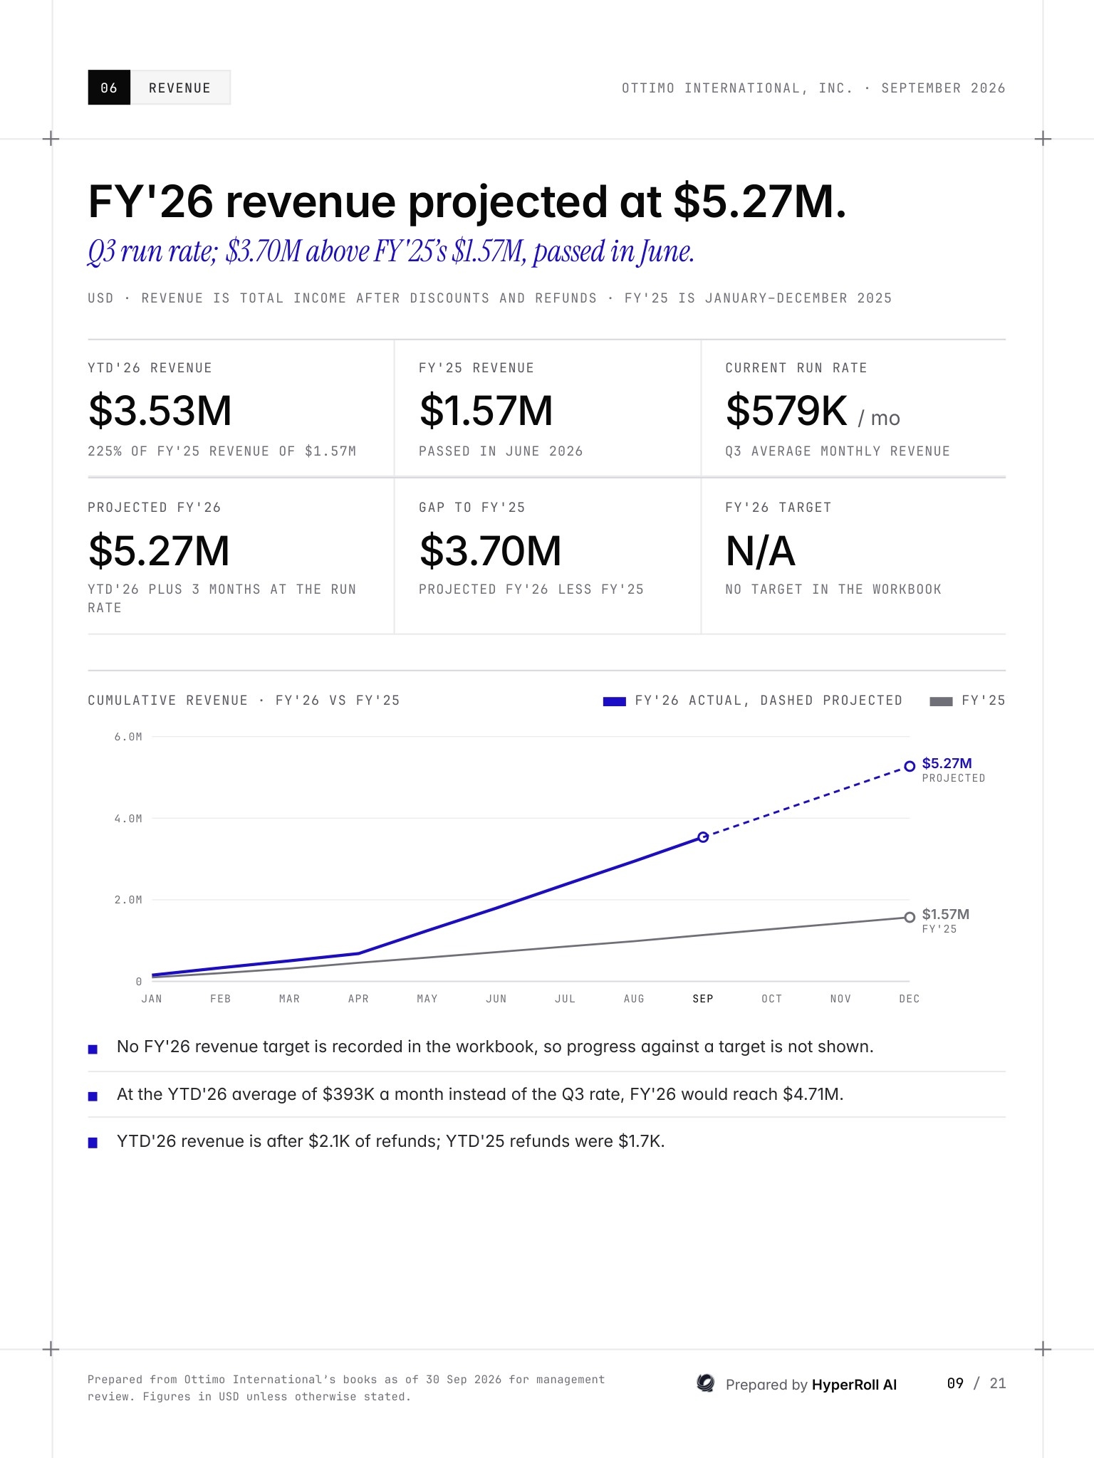Image resolution: width=1094 pixels, height=1458 pixels.
Task: Click the 6.0M y-axis label
Action: coord(128,737)
